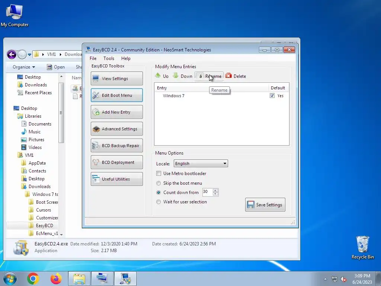
Task: Click the EasyBCD taskbar icon
Action: (125, 279)
